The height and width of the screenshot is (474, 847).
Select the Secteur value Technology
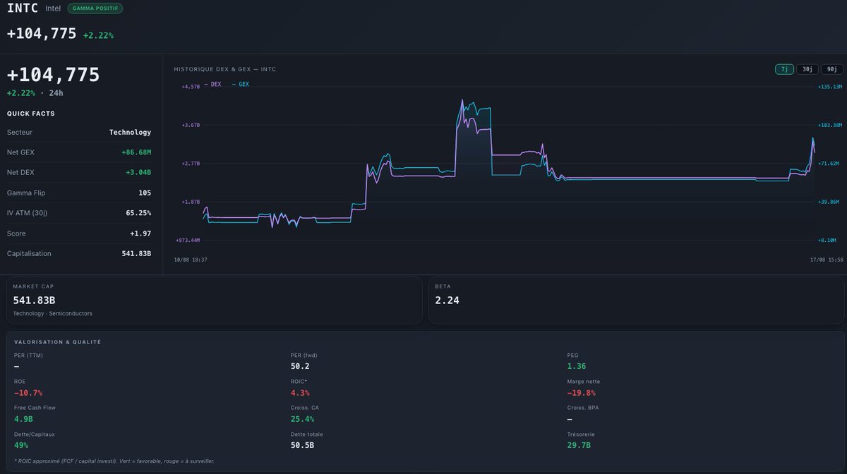click(130, 132)
